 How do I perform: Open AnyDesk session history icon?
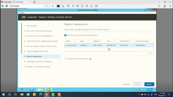pos(159,6)
